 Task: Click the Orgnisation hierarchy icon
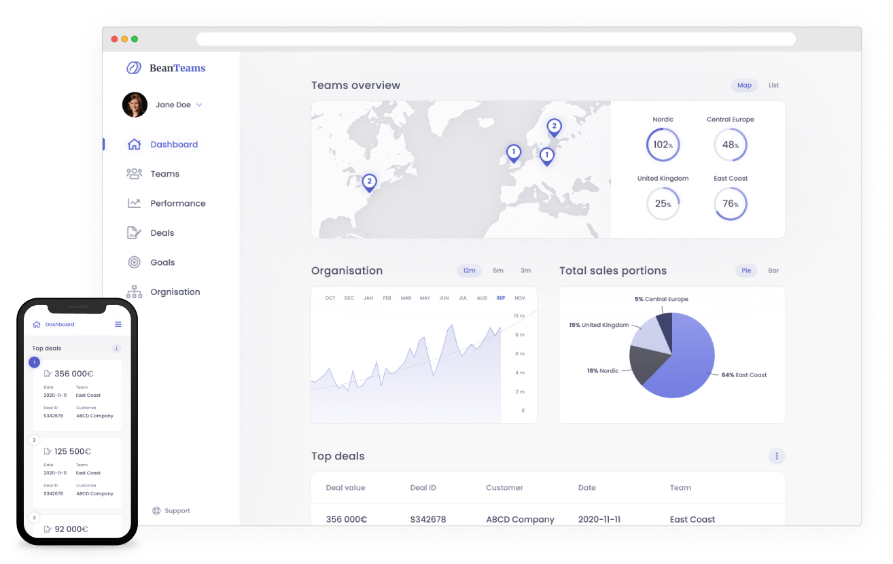point(135,292)
